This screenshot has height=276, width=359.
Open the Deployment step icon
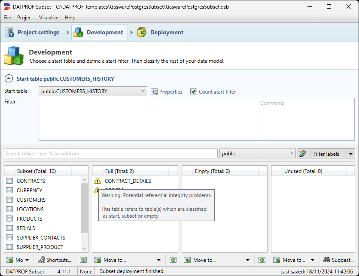pyautogui.click(x=142, y=32)
